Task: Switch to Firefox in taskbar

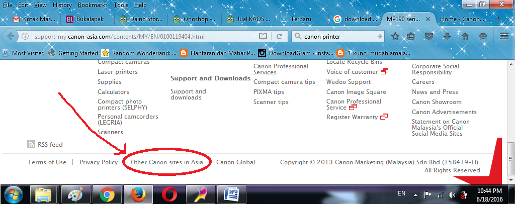Action: (x=138, y=195)
